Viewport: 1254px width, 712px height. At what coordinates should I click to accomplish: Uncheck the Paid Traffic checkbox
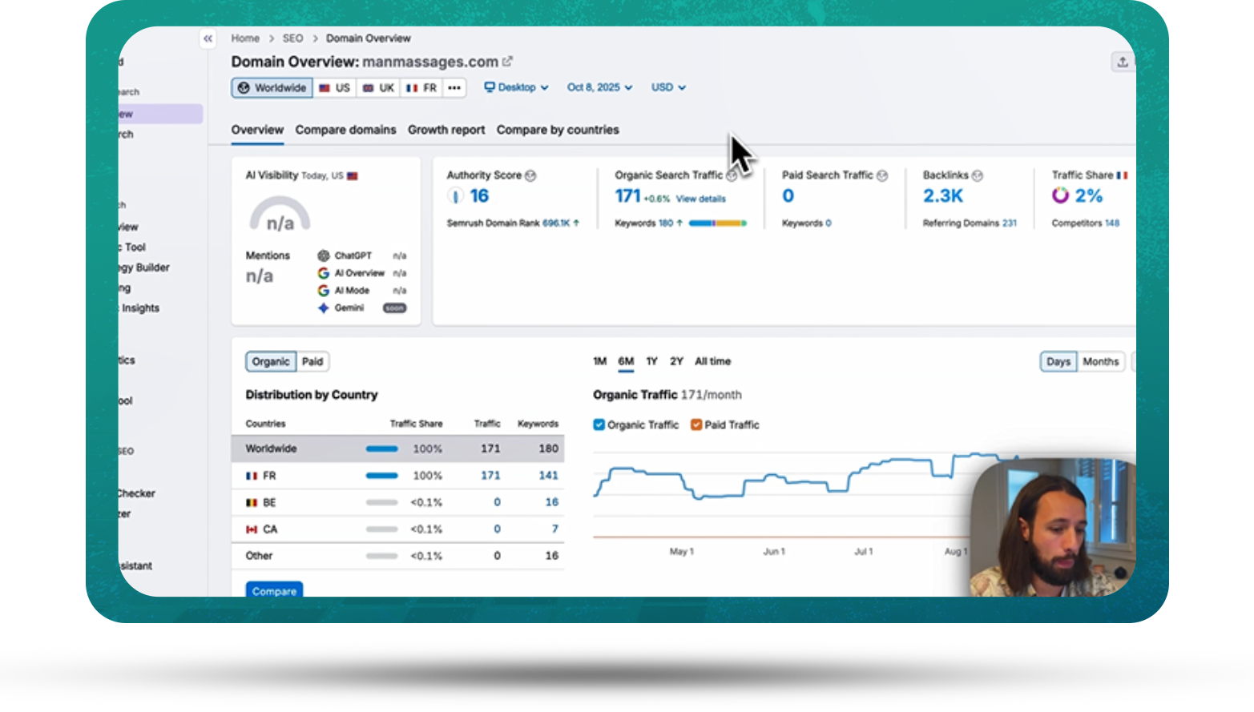[x=696, y=424]
